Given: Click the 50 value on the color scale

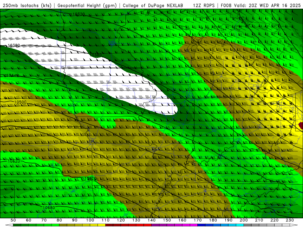Looking at the screenshot, I should pos(13,220).
